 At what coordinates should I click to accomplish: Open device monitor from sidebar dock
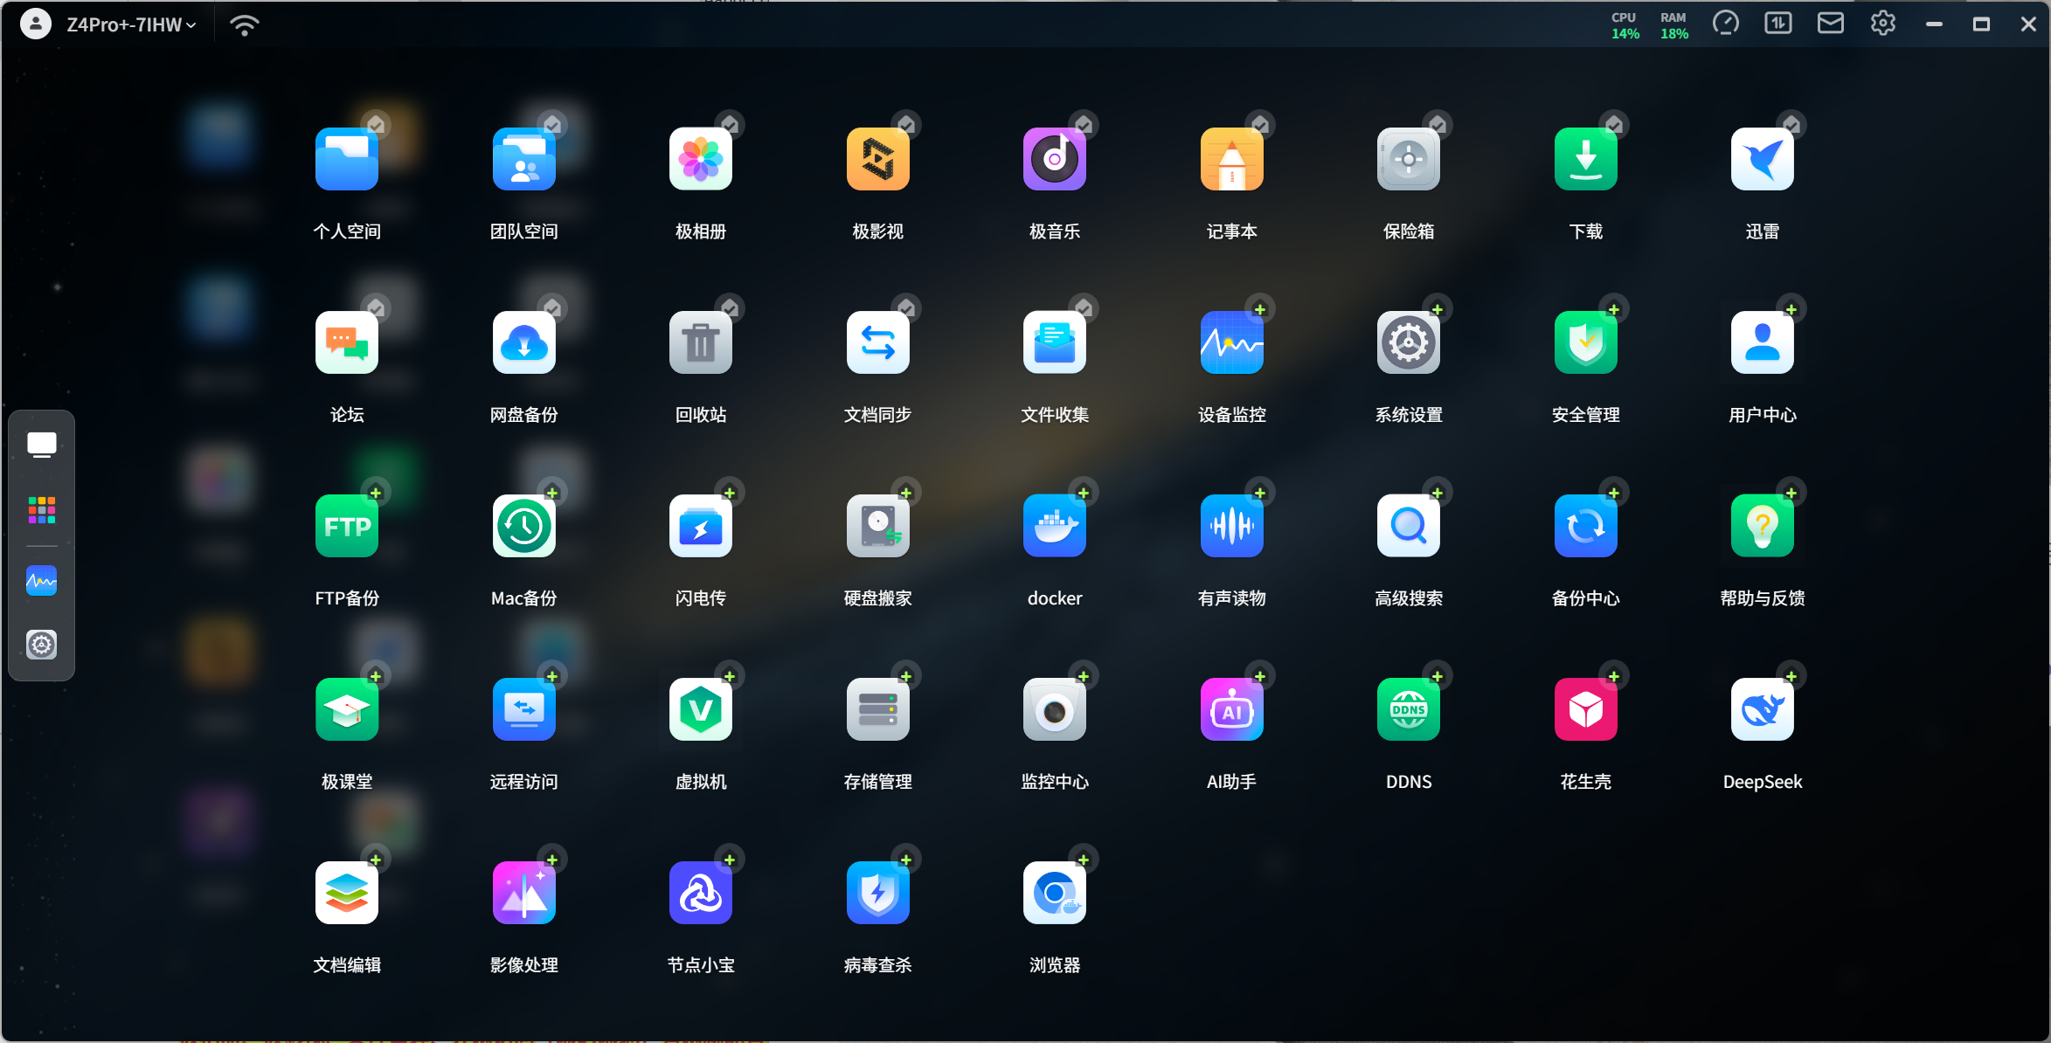[x=41, y=580]
